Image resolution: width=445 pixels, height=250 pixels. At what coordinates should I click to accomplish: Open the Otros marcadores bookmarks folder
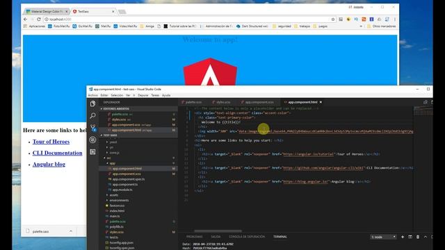coord(381,26)
